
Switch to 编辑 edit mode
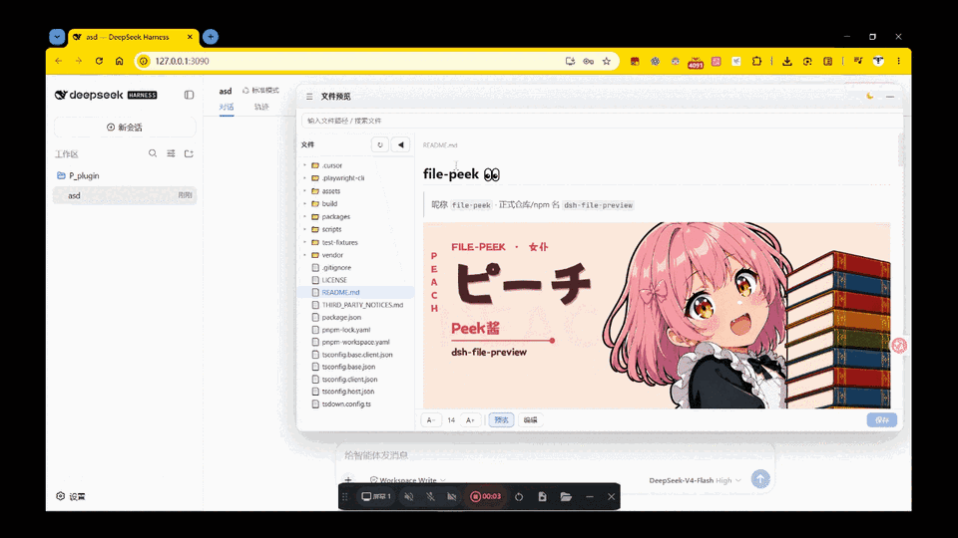pyautogui.click(x=530, y=420)
